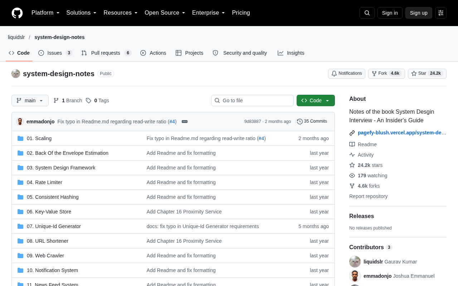This screenshot has height=286, width=458.
Task: Click the book icon next to Readme
Action: (x=352, y=144)
